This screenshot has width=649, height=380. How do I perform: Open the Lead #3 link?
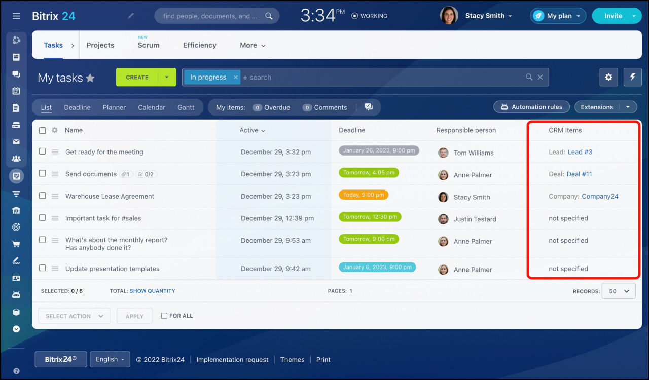580,152
